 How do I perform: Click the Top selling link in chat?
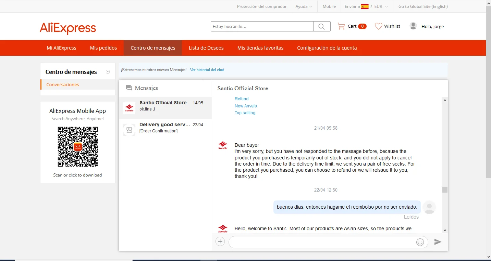(x=245, y=113)
